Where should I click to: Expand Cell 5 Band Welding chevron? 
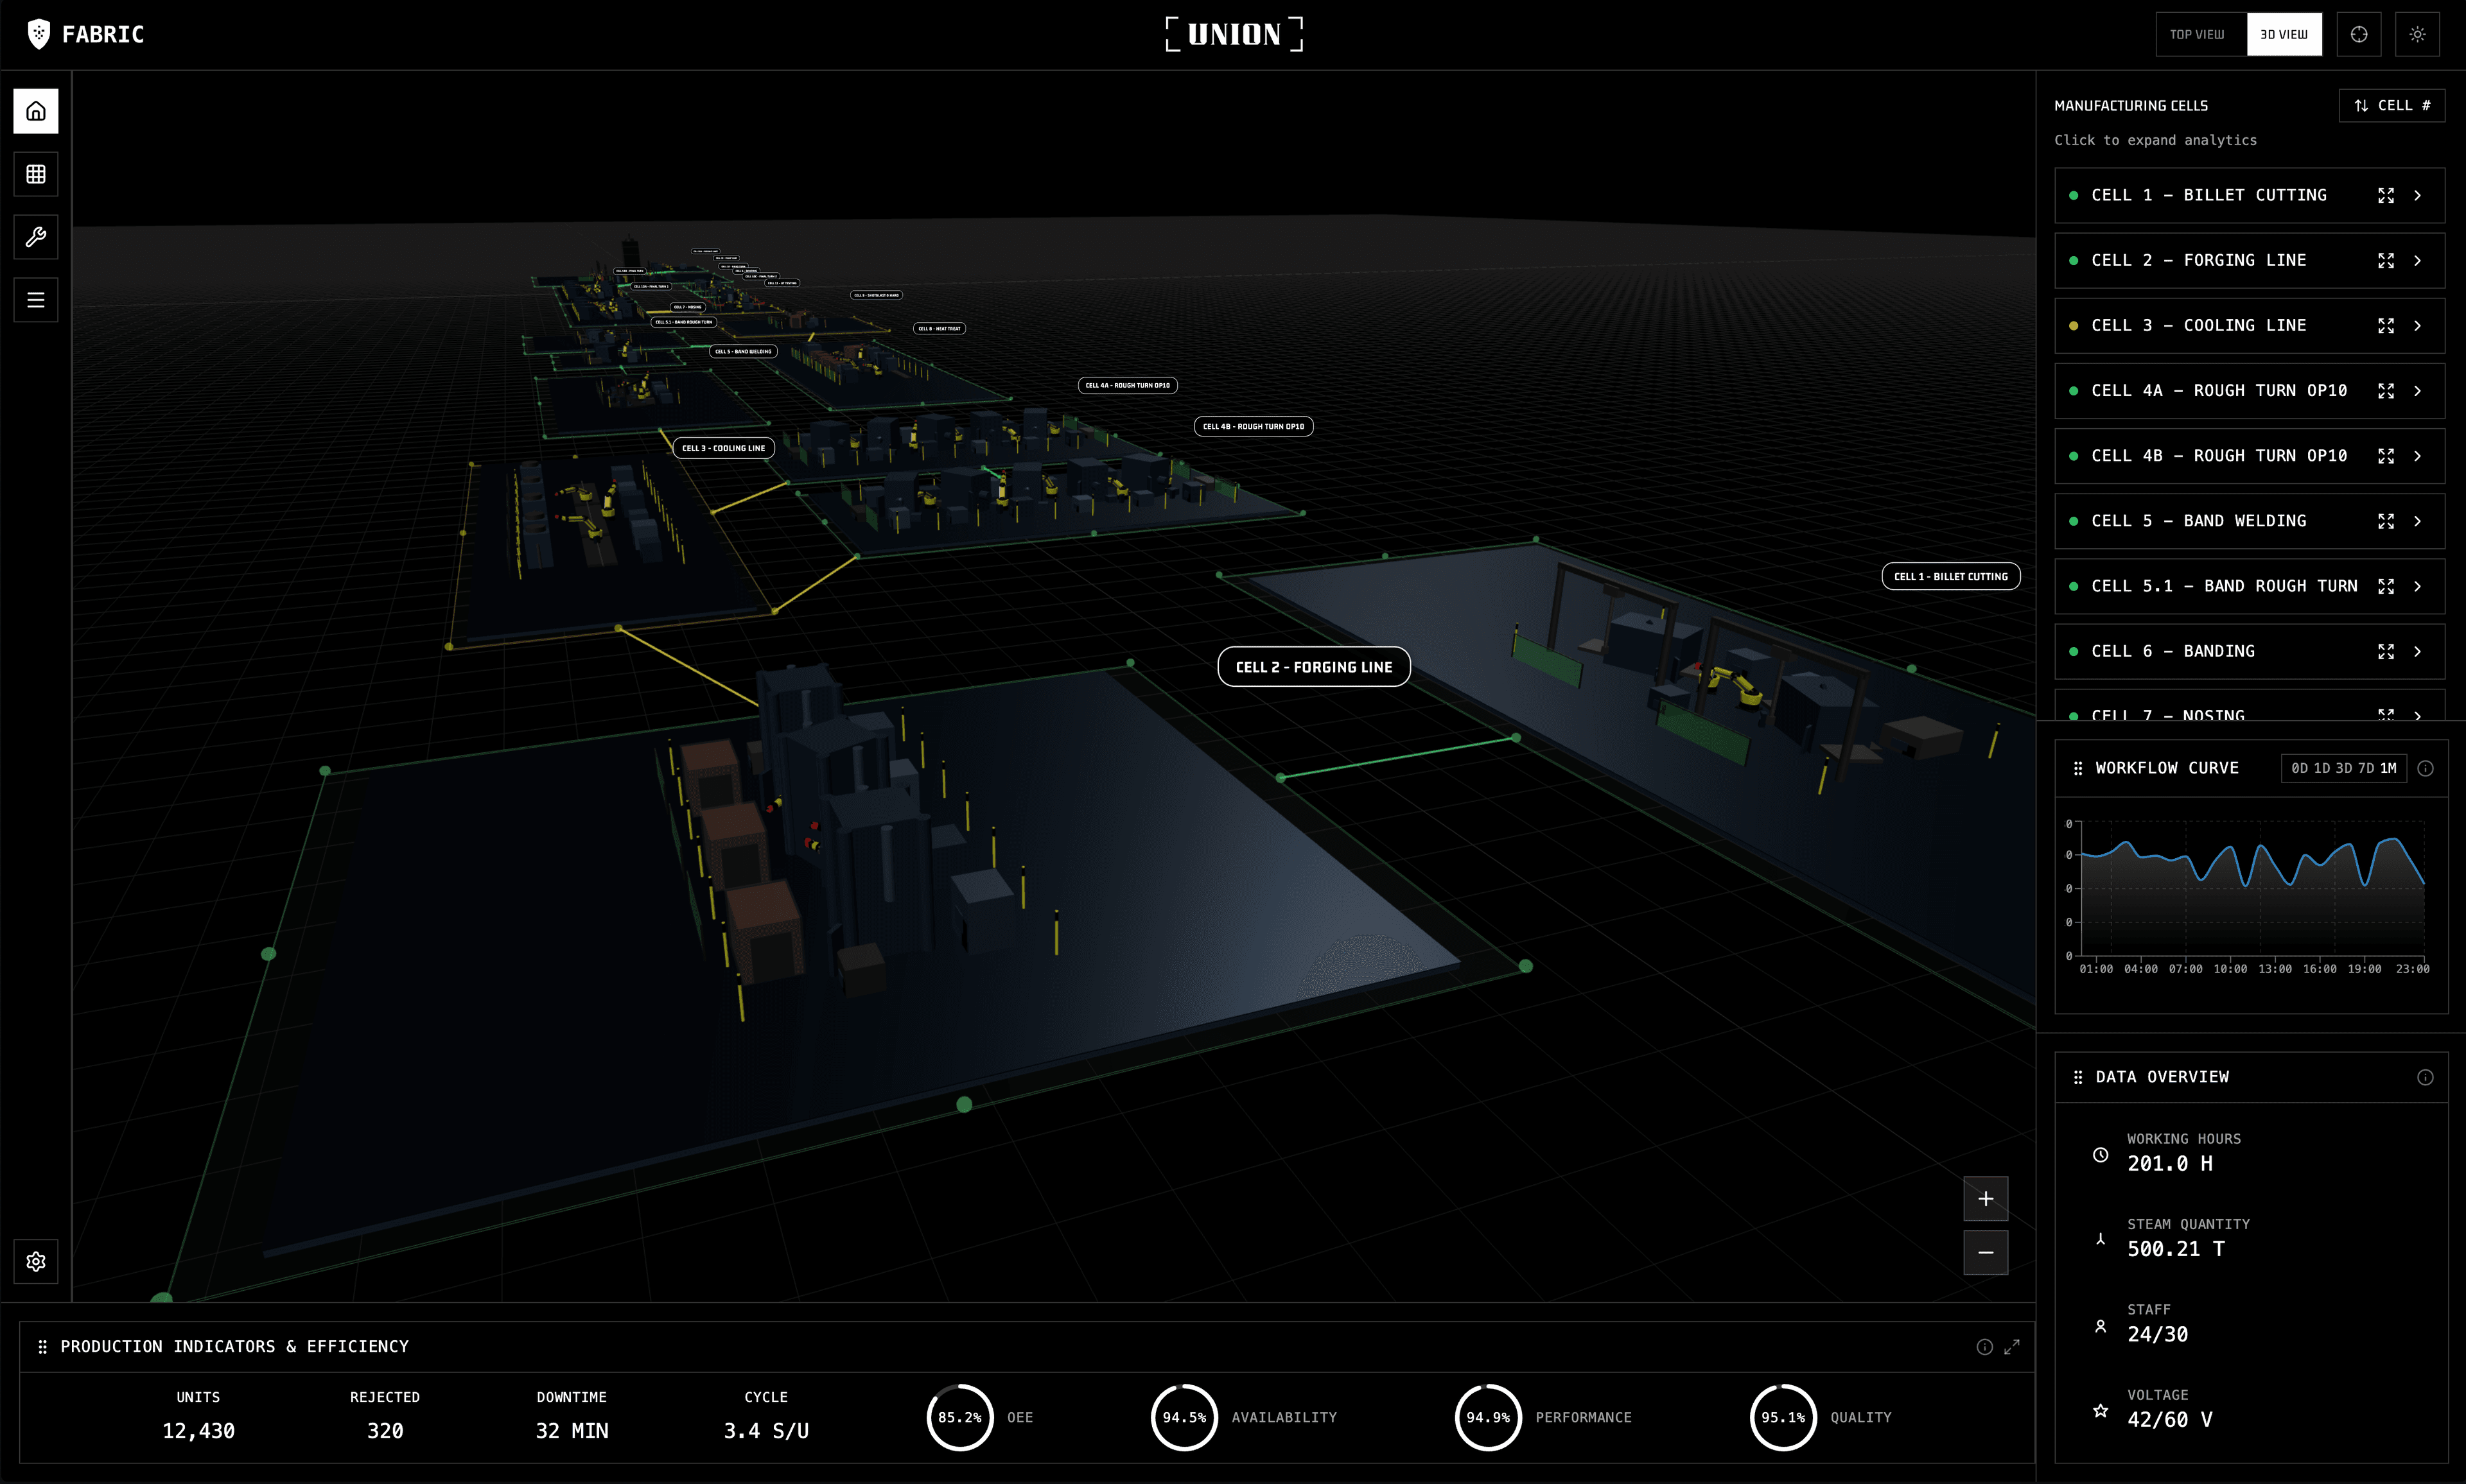pos(2417,522)
